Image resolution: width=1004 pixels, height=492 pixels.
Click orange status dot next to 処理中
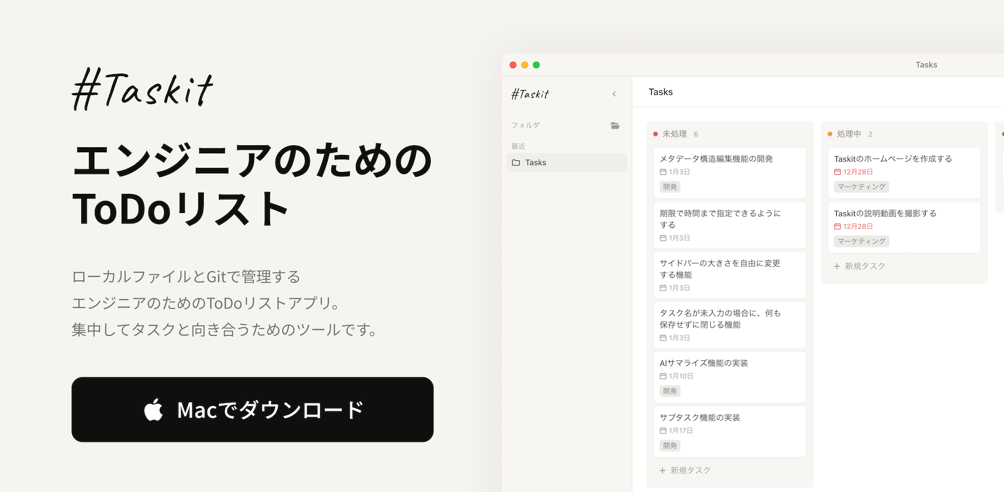tap(830, 134)
